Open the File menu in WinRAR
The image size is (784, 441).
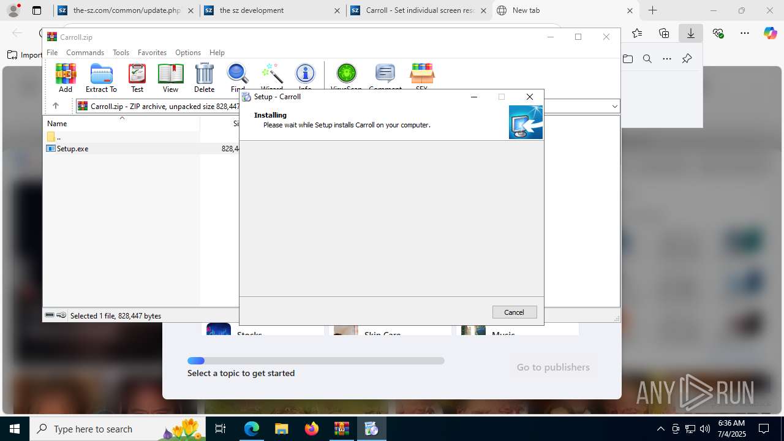point(52,53)
